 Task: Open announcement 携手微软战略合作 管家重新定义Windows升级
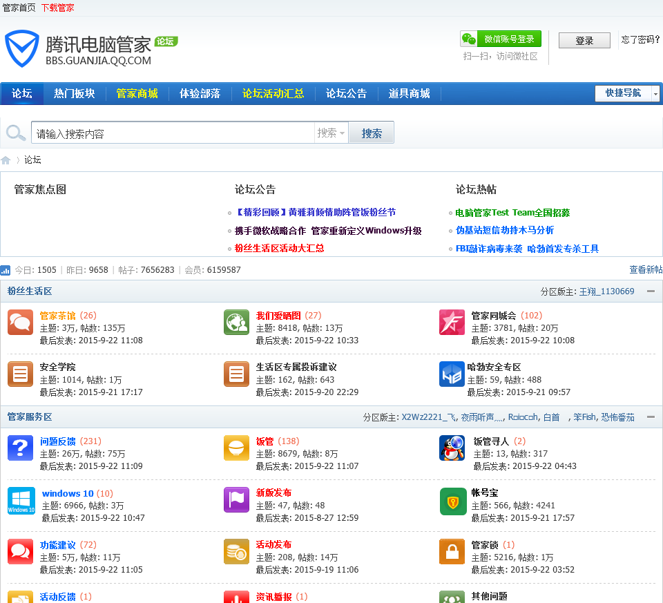click(328, 231)
